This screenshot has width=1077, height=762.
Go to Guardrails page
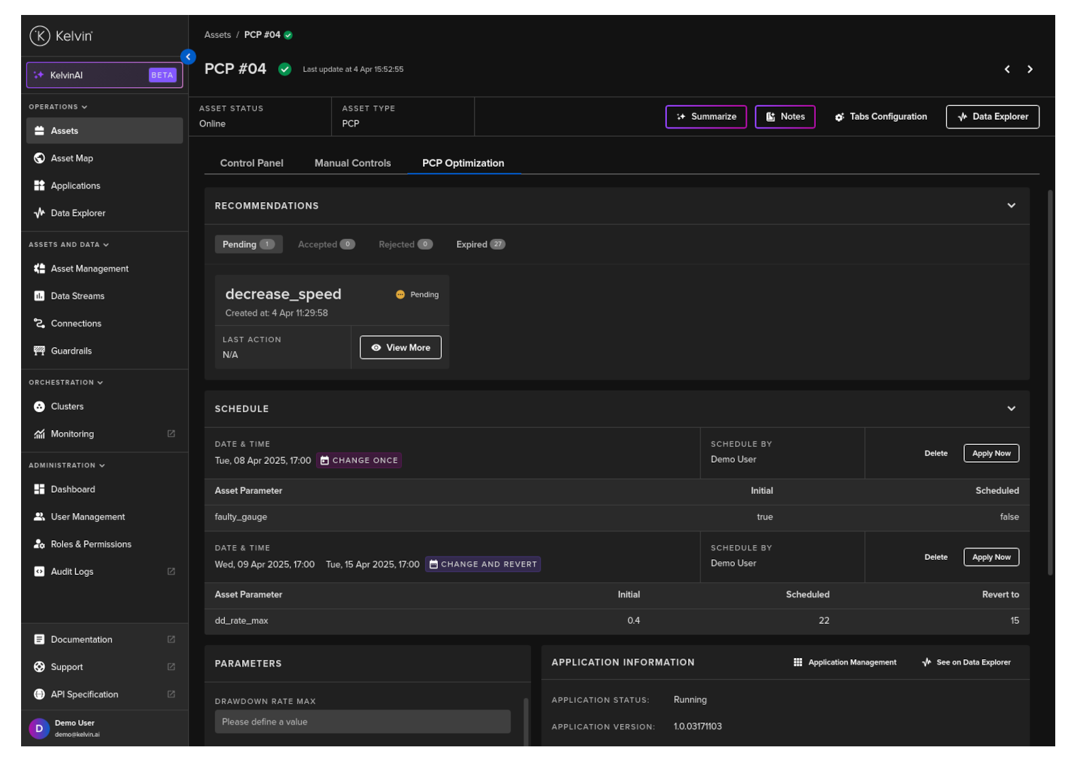[x=71, y=351]
